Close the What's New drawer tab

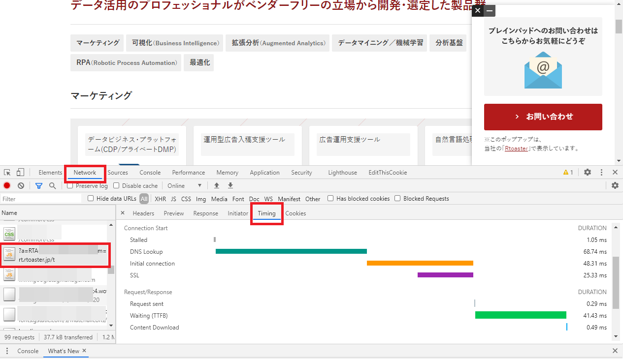pos(84,351)
